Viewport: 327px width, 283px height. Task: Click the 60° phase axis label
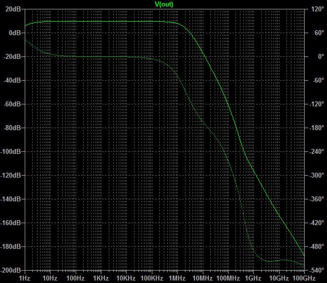(320, 33)
